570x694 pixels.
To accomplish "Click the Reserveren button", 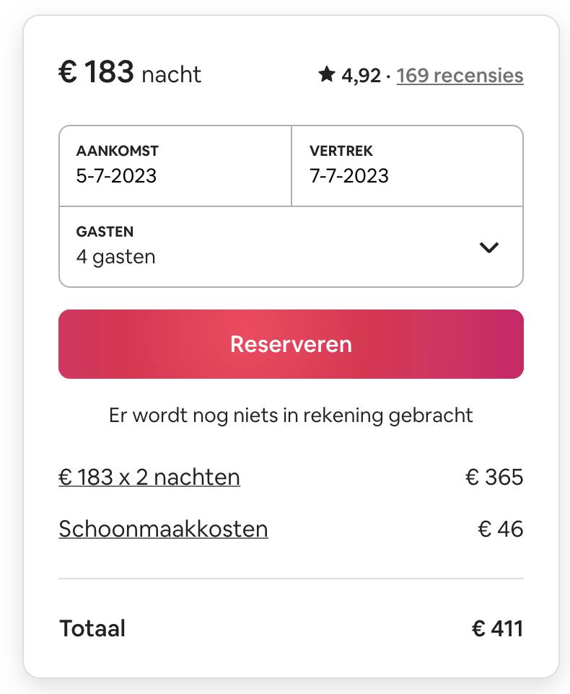I will 291,344.
